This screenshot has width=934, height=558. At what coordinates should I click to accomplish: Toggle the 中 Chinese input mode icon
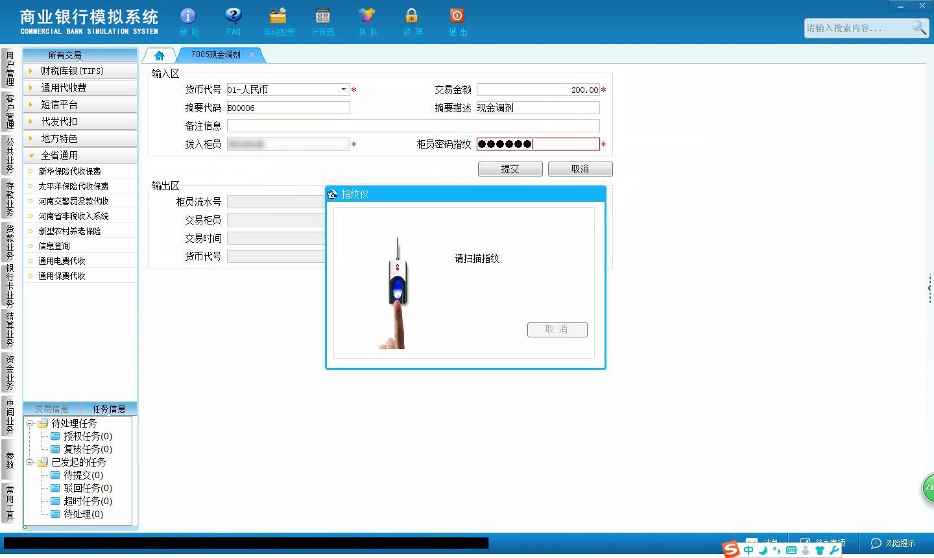click(749, 550)
